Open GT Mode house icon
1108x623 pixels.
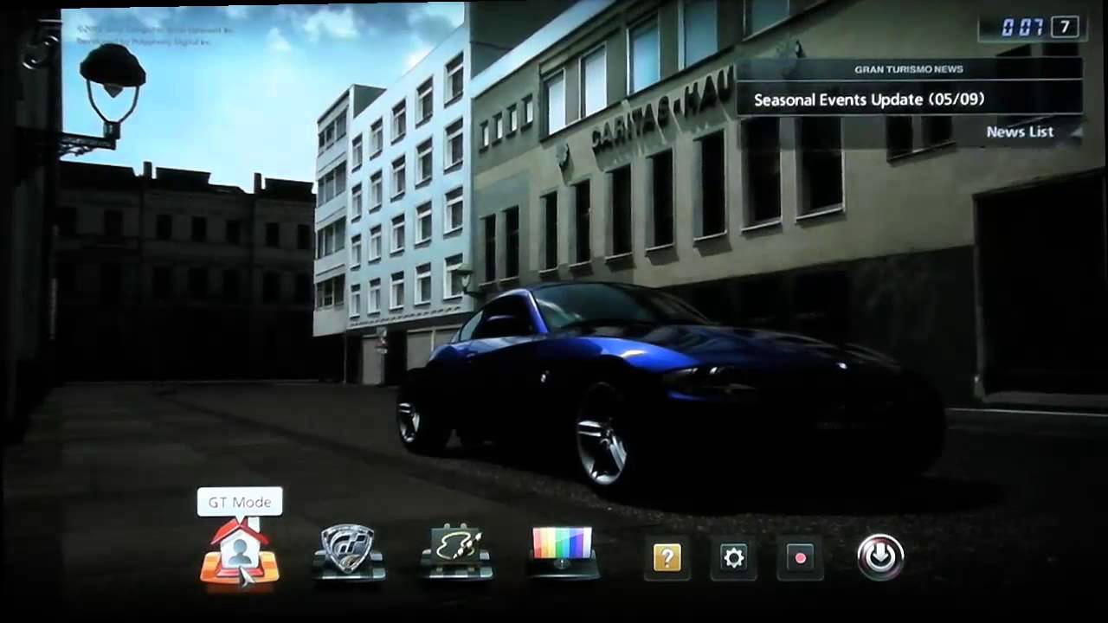point(240,554)
